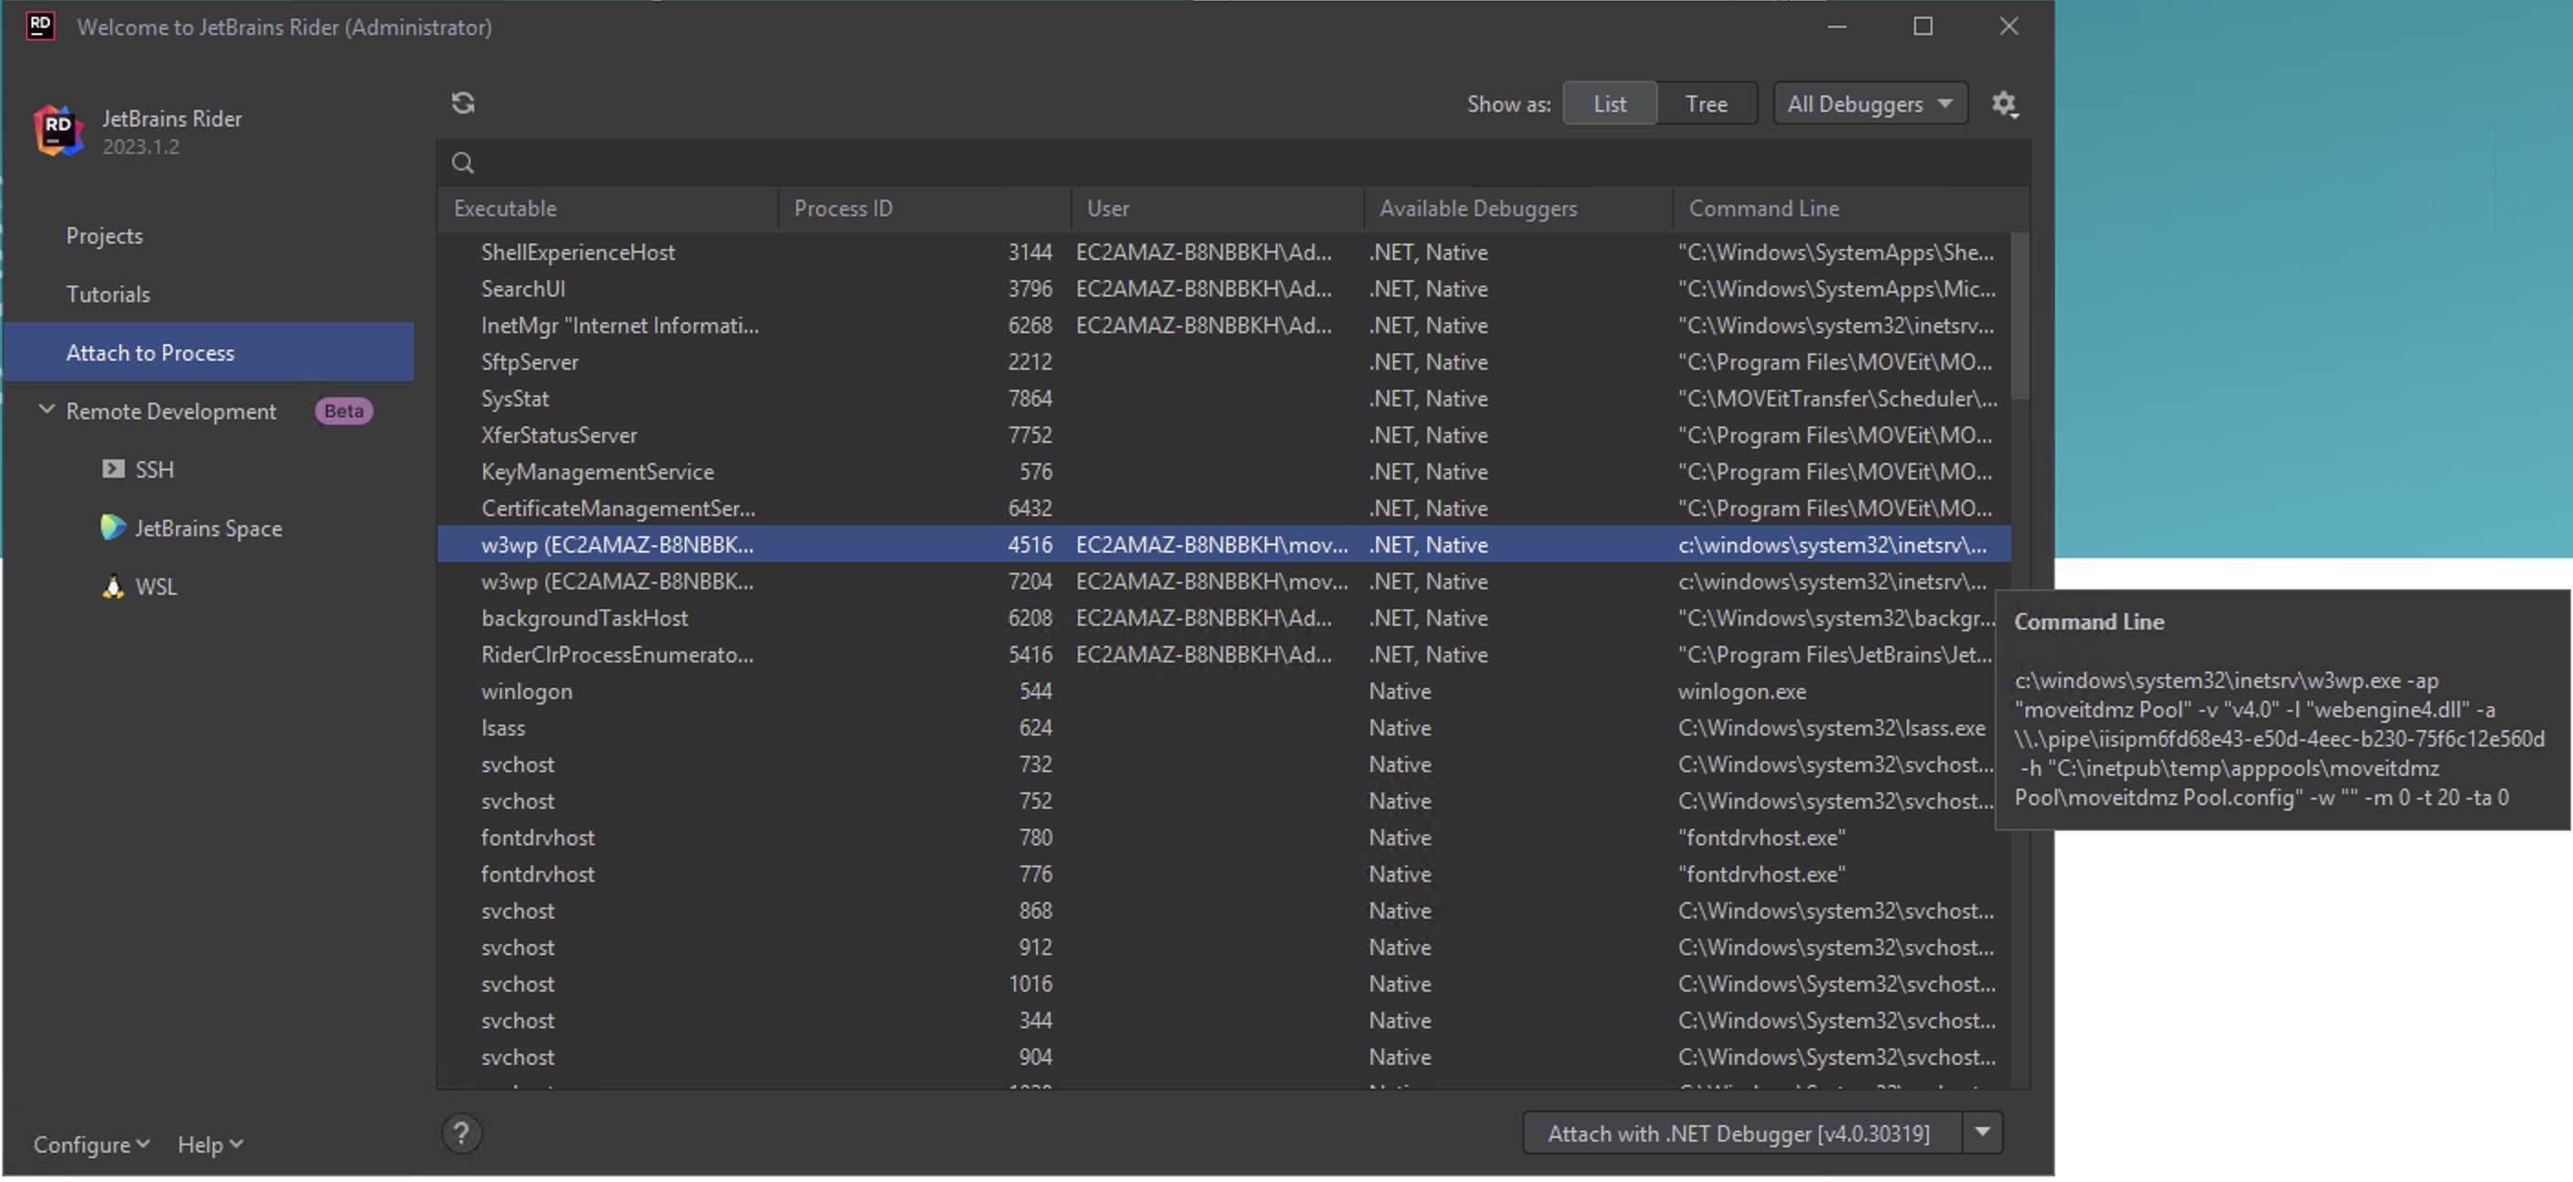Open JetBrains Space connection
Screen dimensions: 2573x1182
coord(209,528)
